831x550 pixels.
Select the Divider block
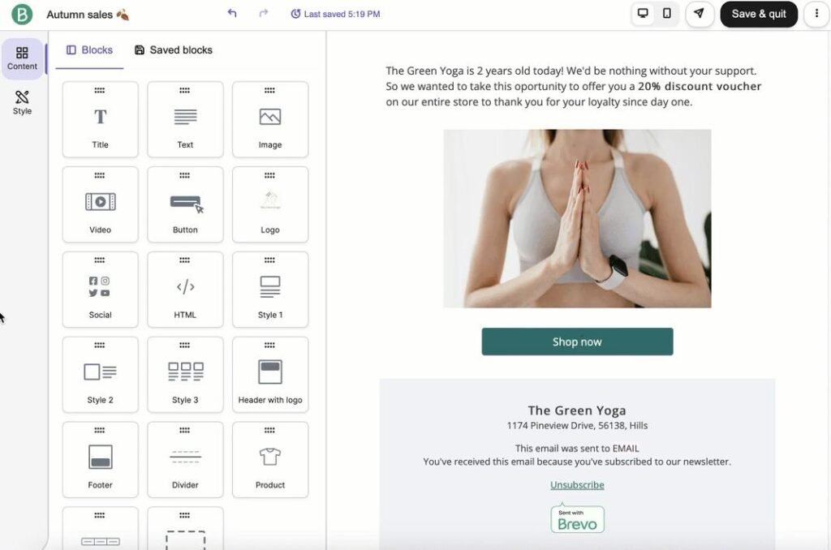click(185, 459)
